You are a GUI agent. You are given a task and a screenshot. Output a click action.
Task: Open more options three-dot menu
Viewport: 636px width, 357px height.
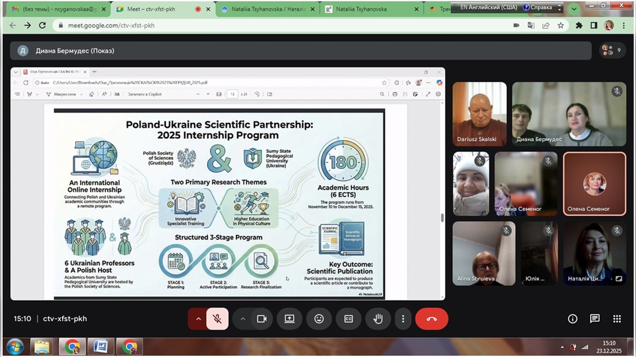(403, 319)
